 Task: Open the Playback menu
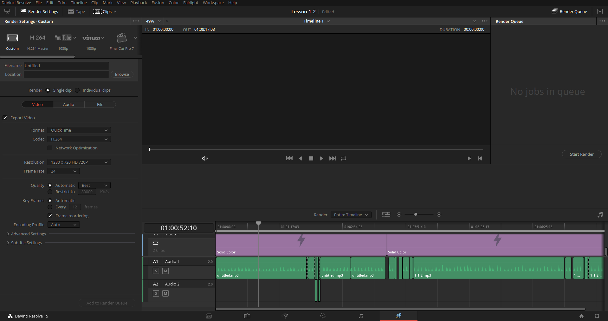[x=139, y=3]
